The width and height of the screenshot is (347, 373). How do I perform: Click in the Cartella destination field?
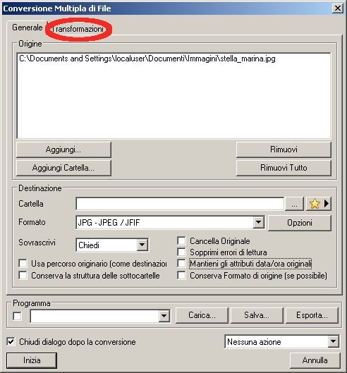pos(180,204)
